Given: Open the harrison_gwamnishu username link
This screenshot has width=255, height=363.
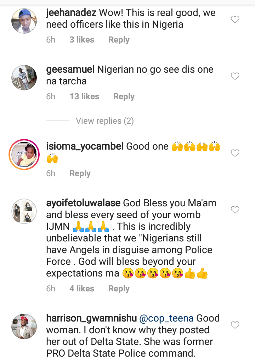Looking at the screenshot, I should pyautogui.click(x=91, y=318).
